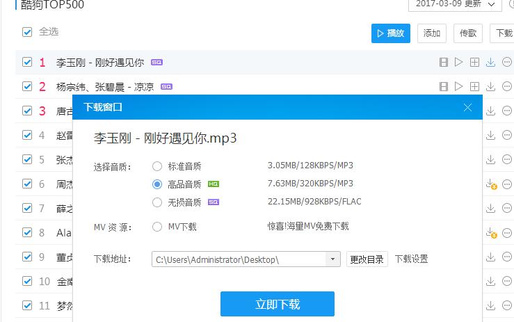Click 更改目录 button
514x322 pixels.
click(x=367, y=259)
